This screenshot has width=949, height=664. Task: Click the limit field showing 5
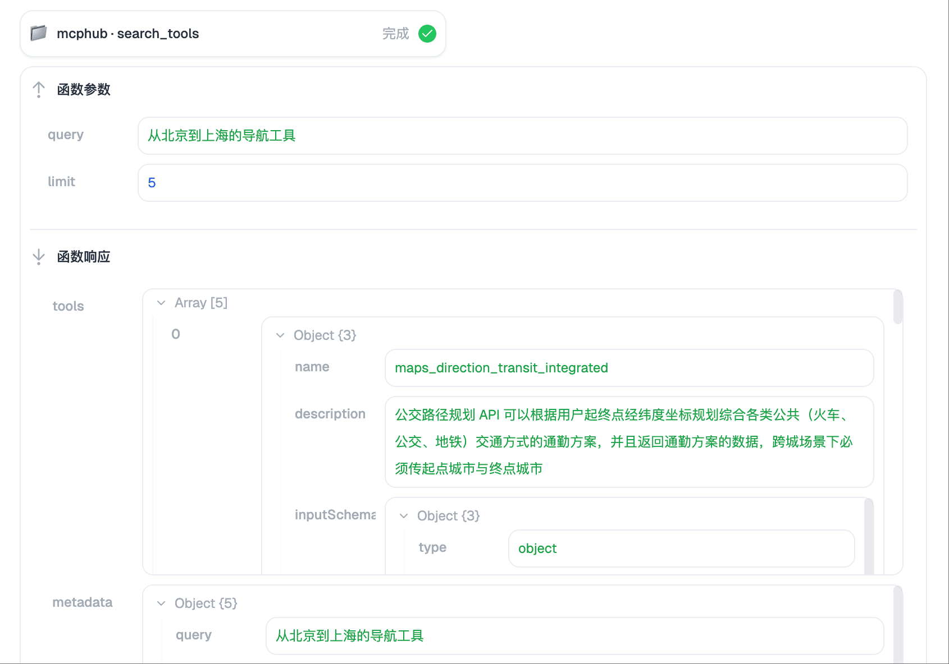coord(522,183)
